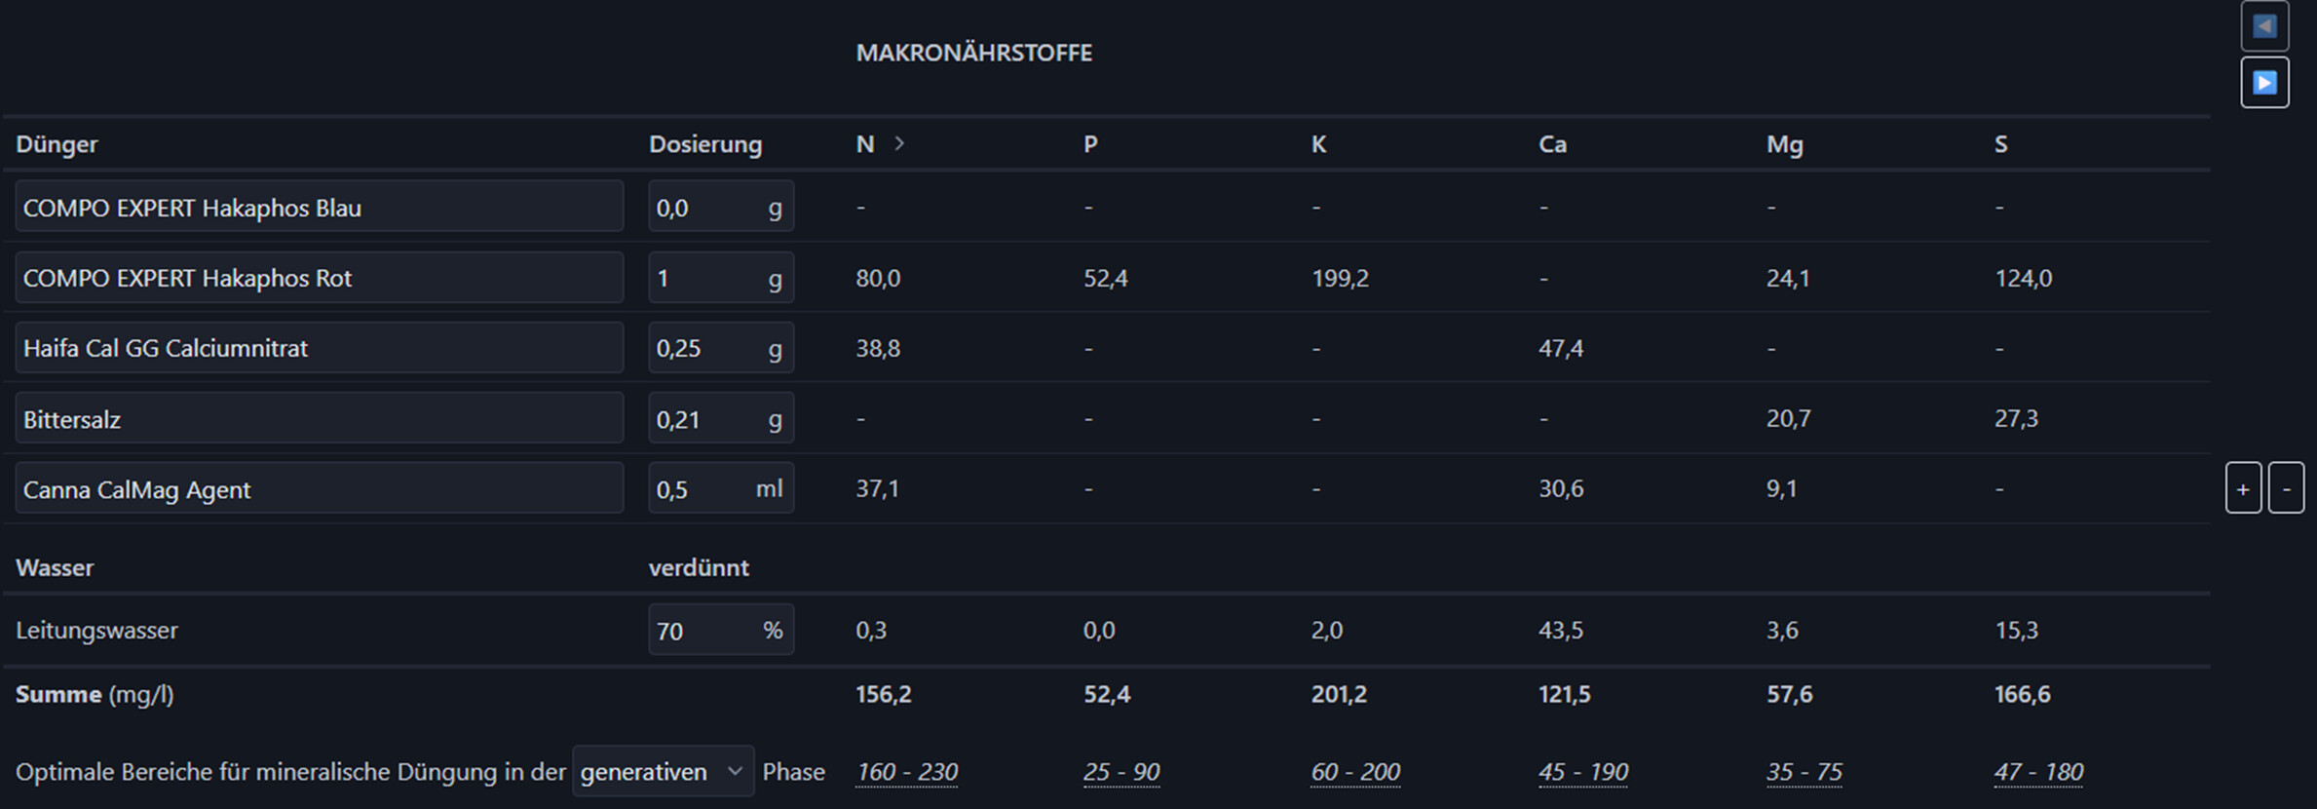Expand the N column chevron
The image size is (2317, 809).
899,143
